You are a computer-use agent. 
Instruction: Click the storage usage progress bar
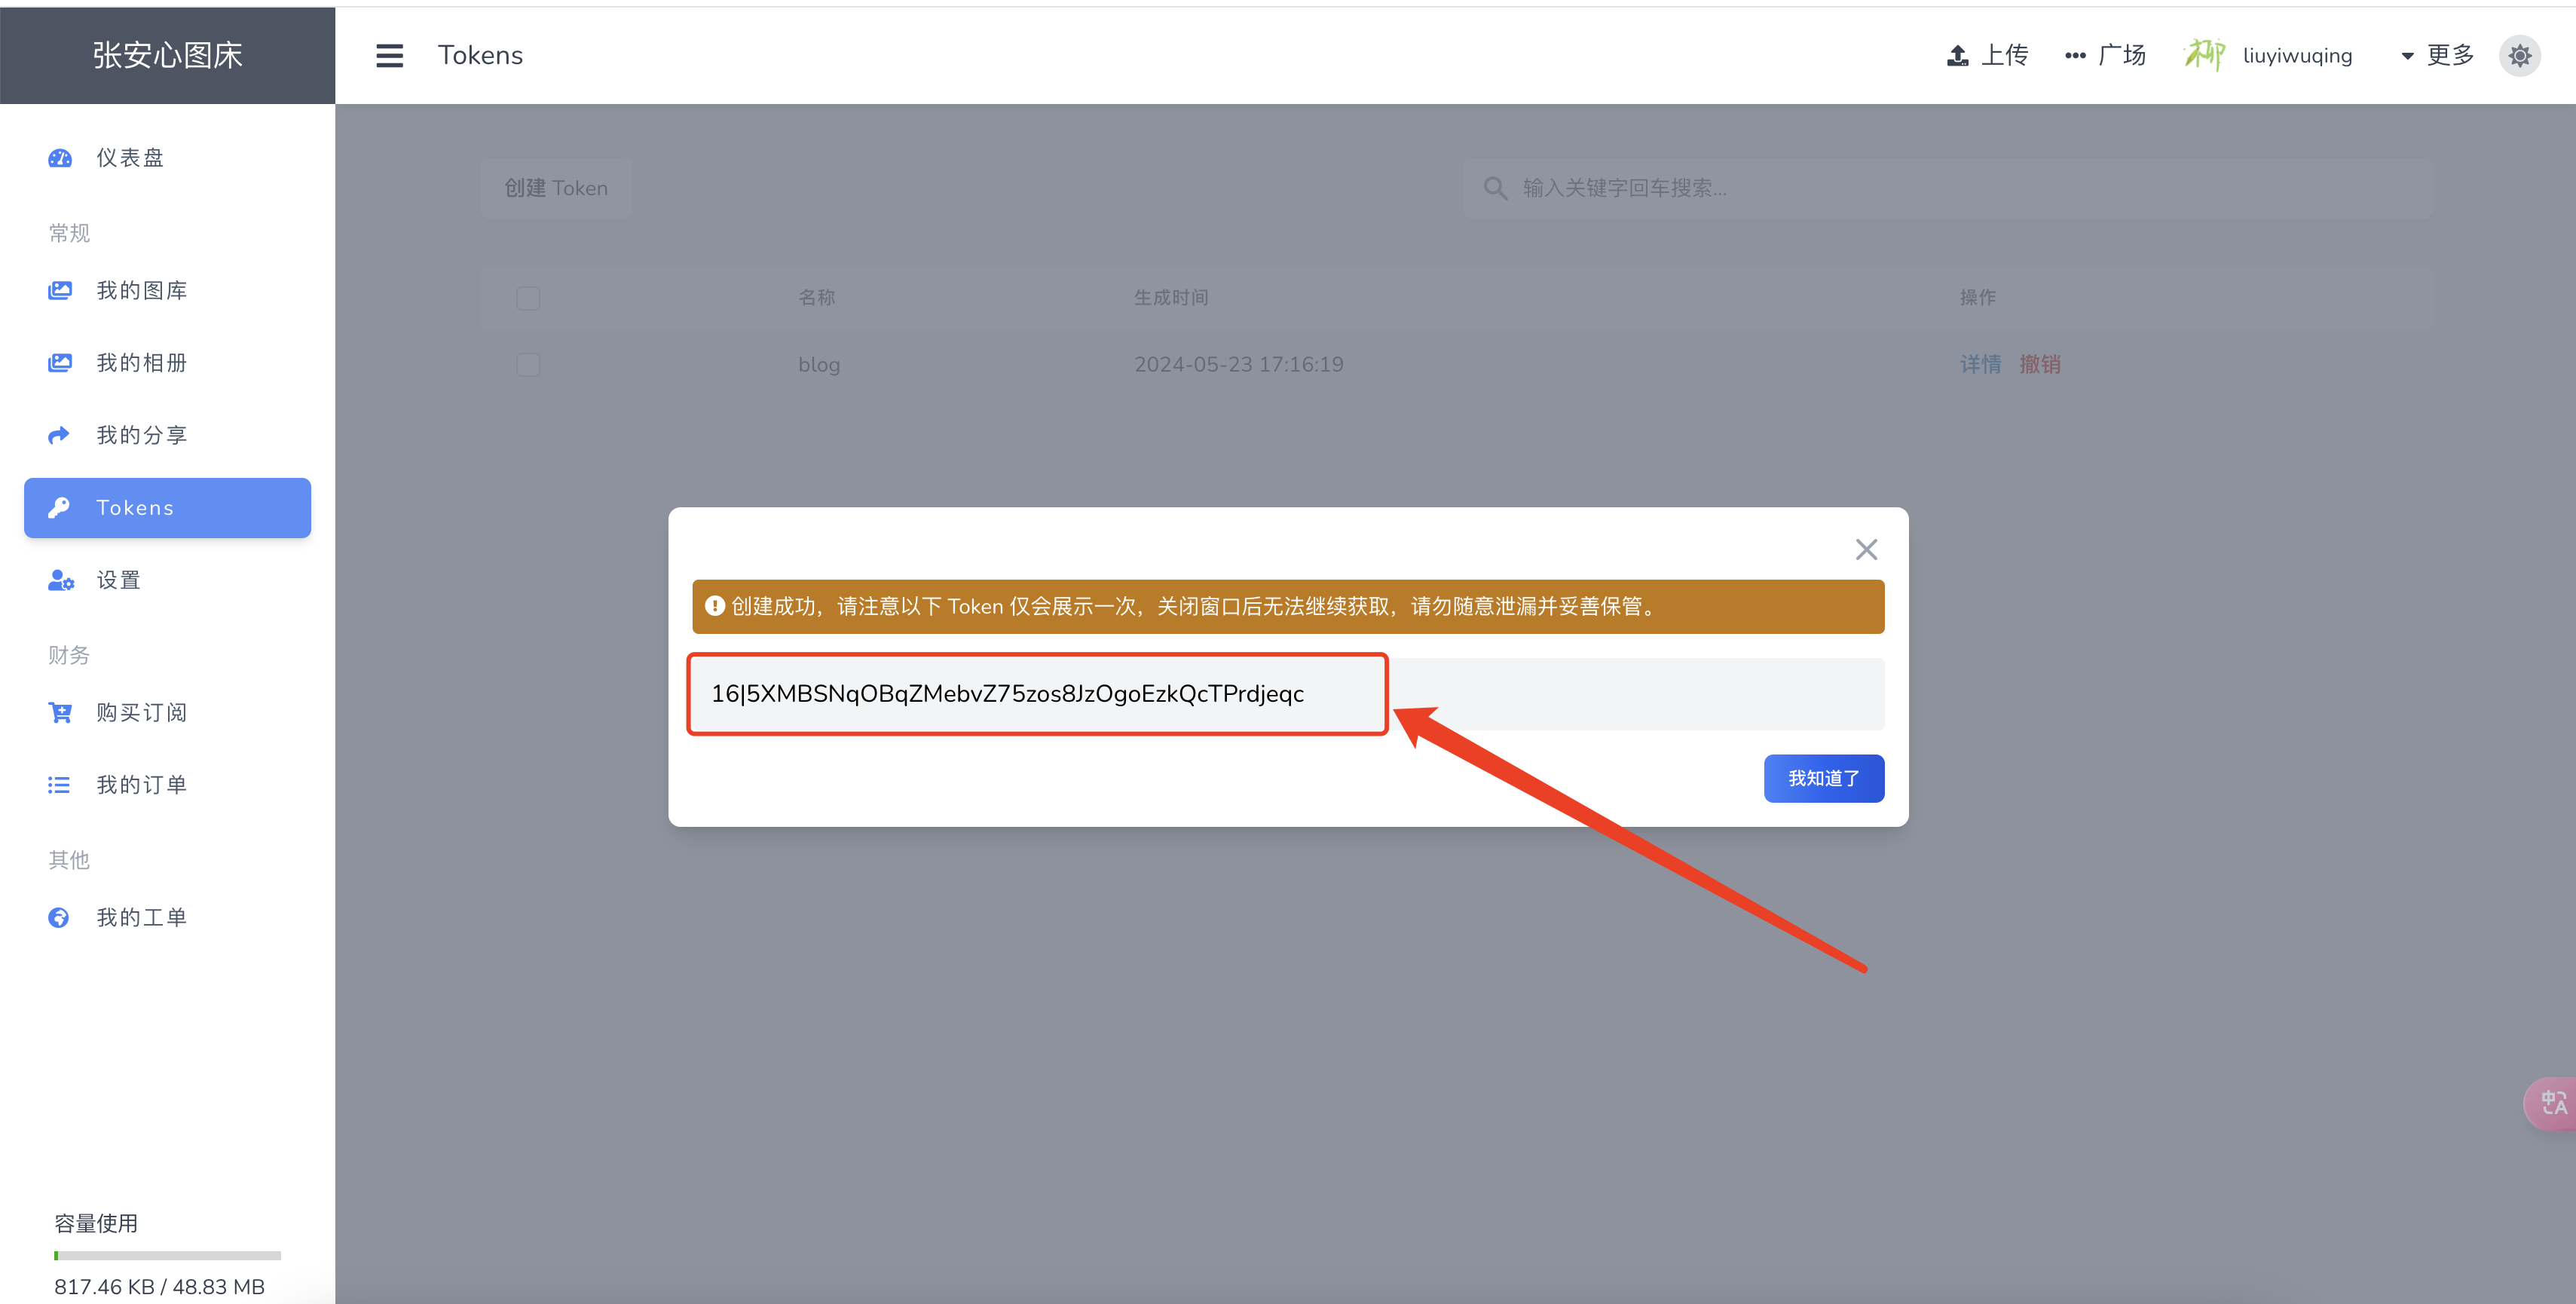(x=167, y=1255)
